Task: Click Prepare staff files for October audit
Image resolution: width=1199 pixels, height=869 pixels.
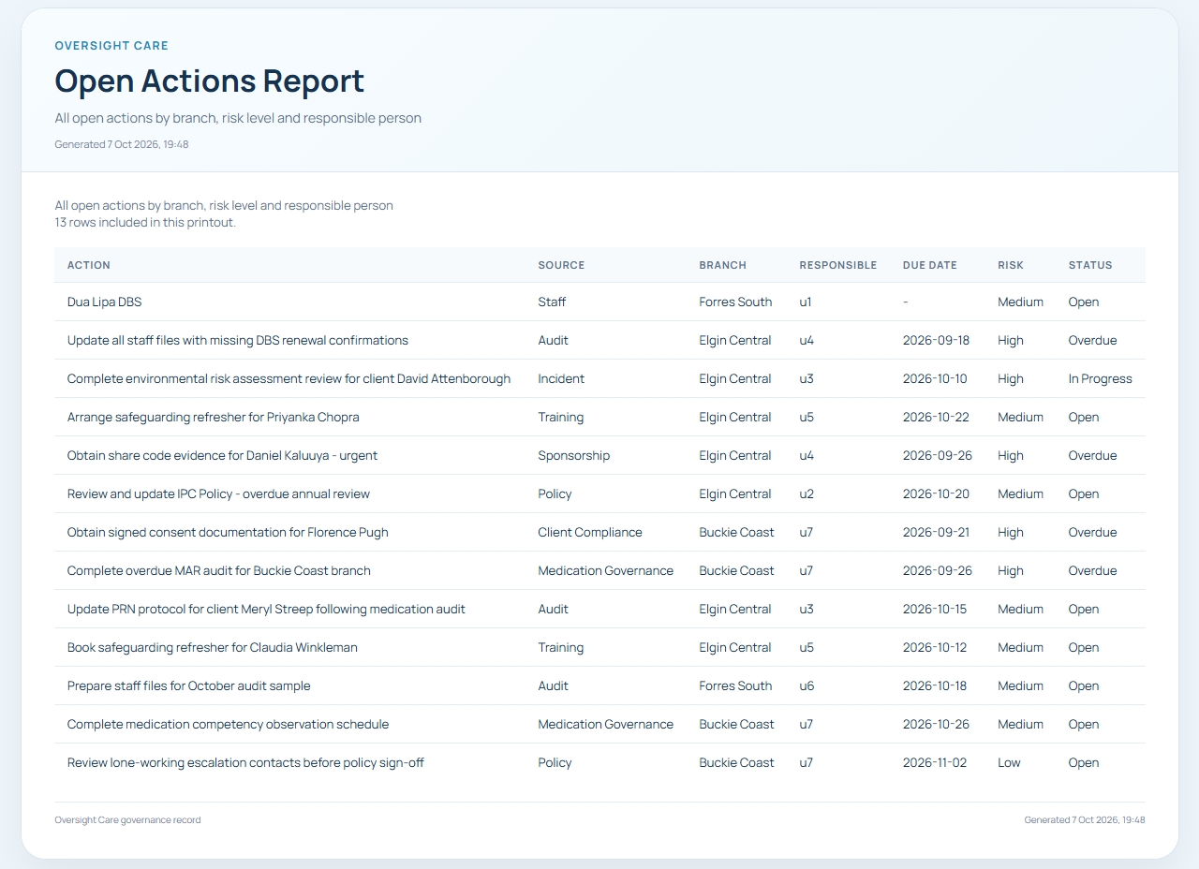Action: coord(189,685)
